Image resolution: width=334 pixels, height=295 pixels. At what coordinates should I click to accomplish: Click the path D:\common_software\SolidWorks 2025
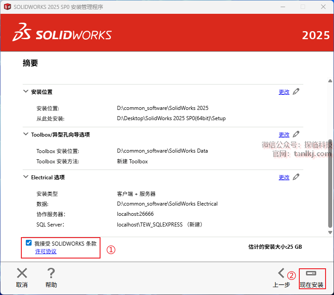coord(162,108)
